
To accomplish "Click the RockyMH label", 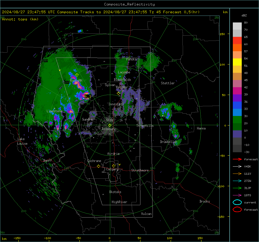I will pos(76,81).
